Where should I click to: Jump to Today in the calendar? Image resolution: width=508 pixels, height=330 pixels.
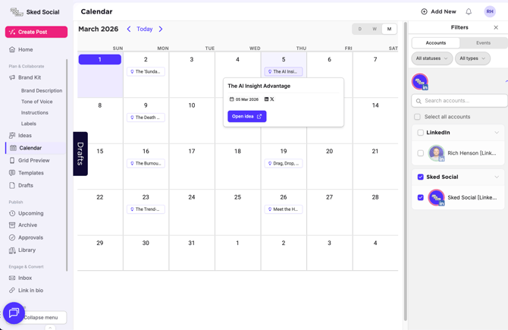pyautogui.click(x=145, y=29)
